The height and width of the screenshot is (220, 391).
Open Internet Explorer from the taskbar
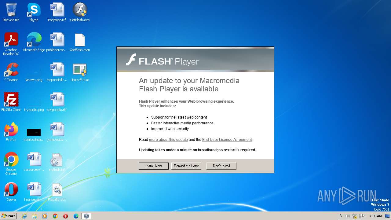(x=24, y=216)
